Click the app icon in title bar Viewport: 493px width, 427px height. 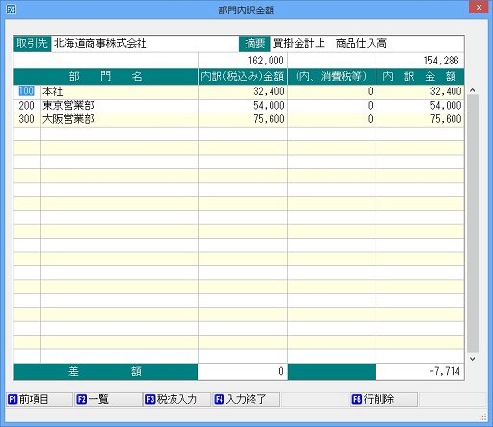pyautogui.click(x=12, y=10)
